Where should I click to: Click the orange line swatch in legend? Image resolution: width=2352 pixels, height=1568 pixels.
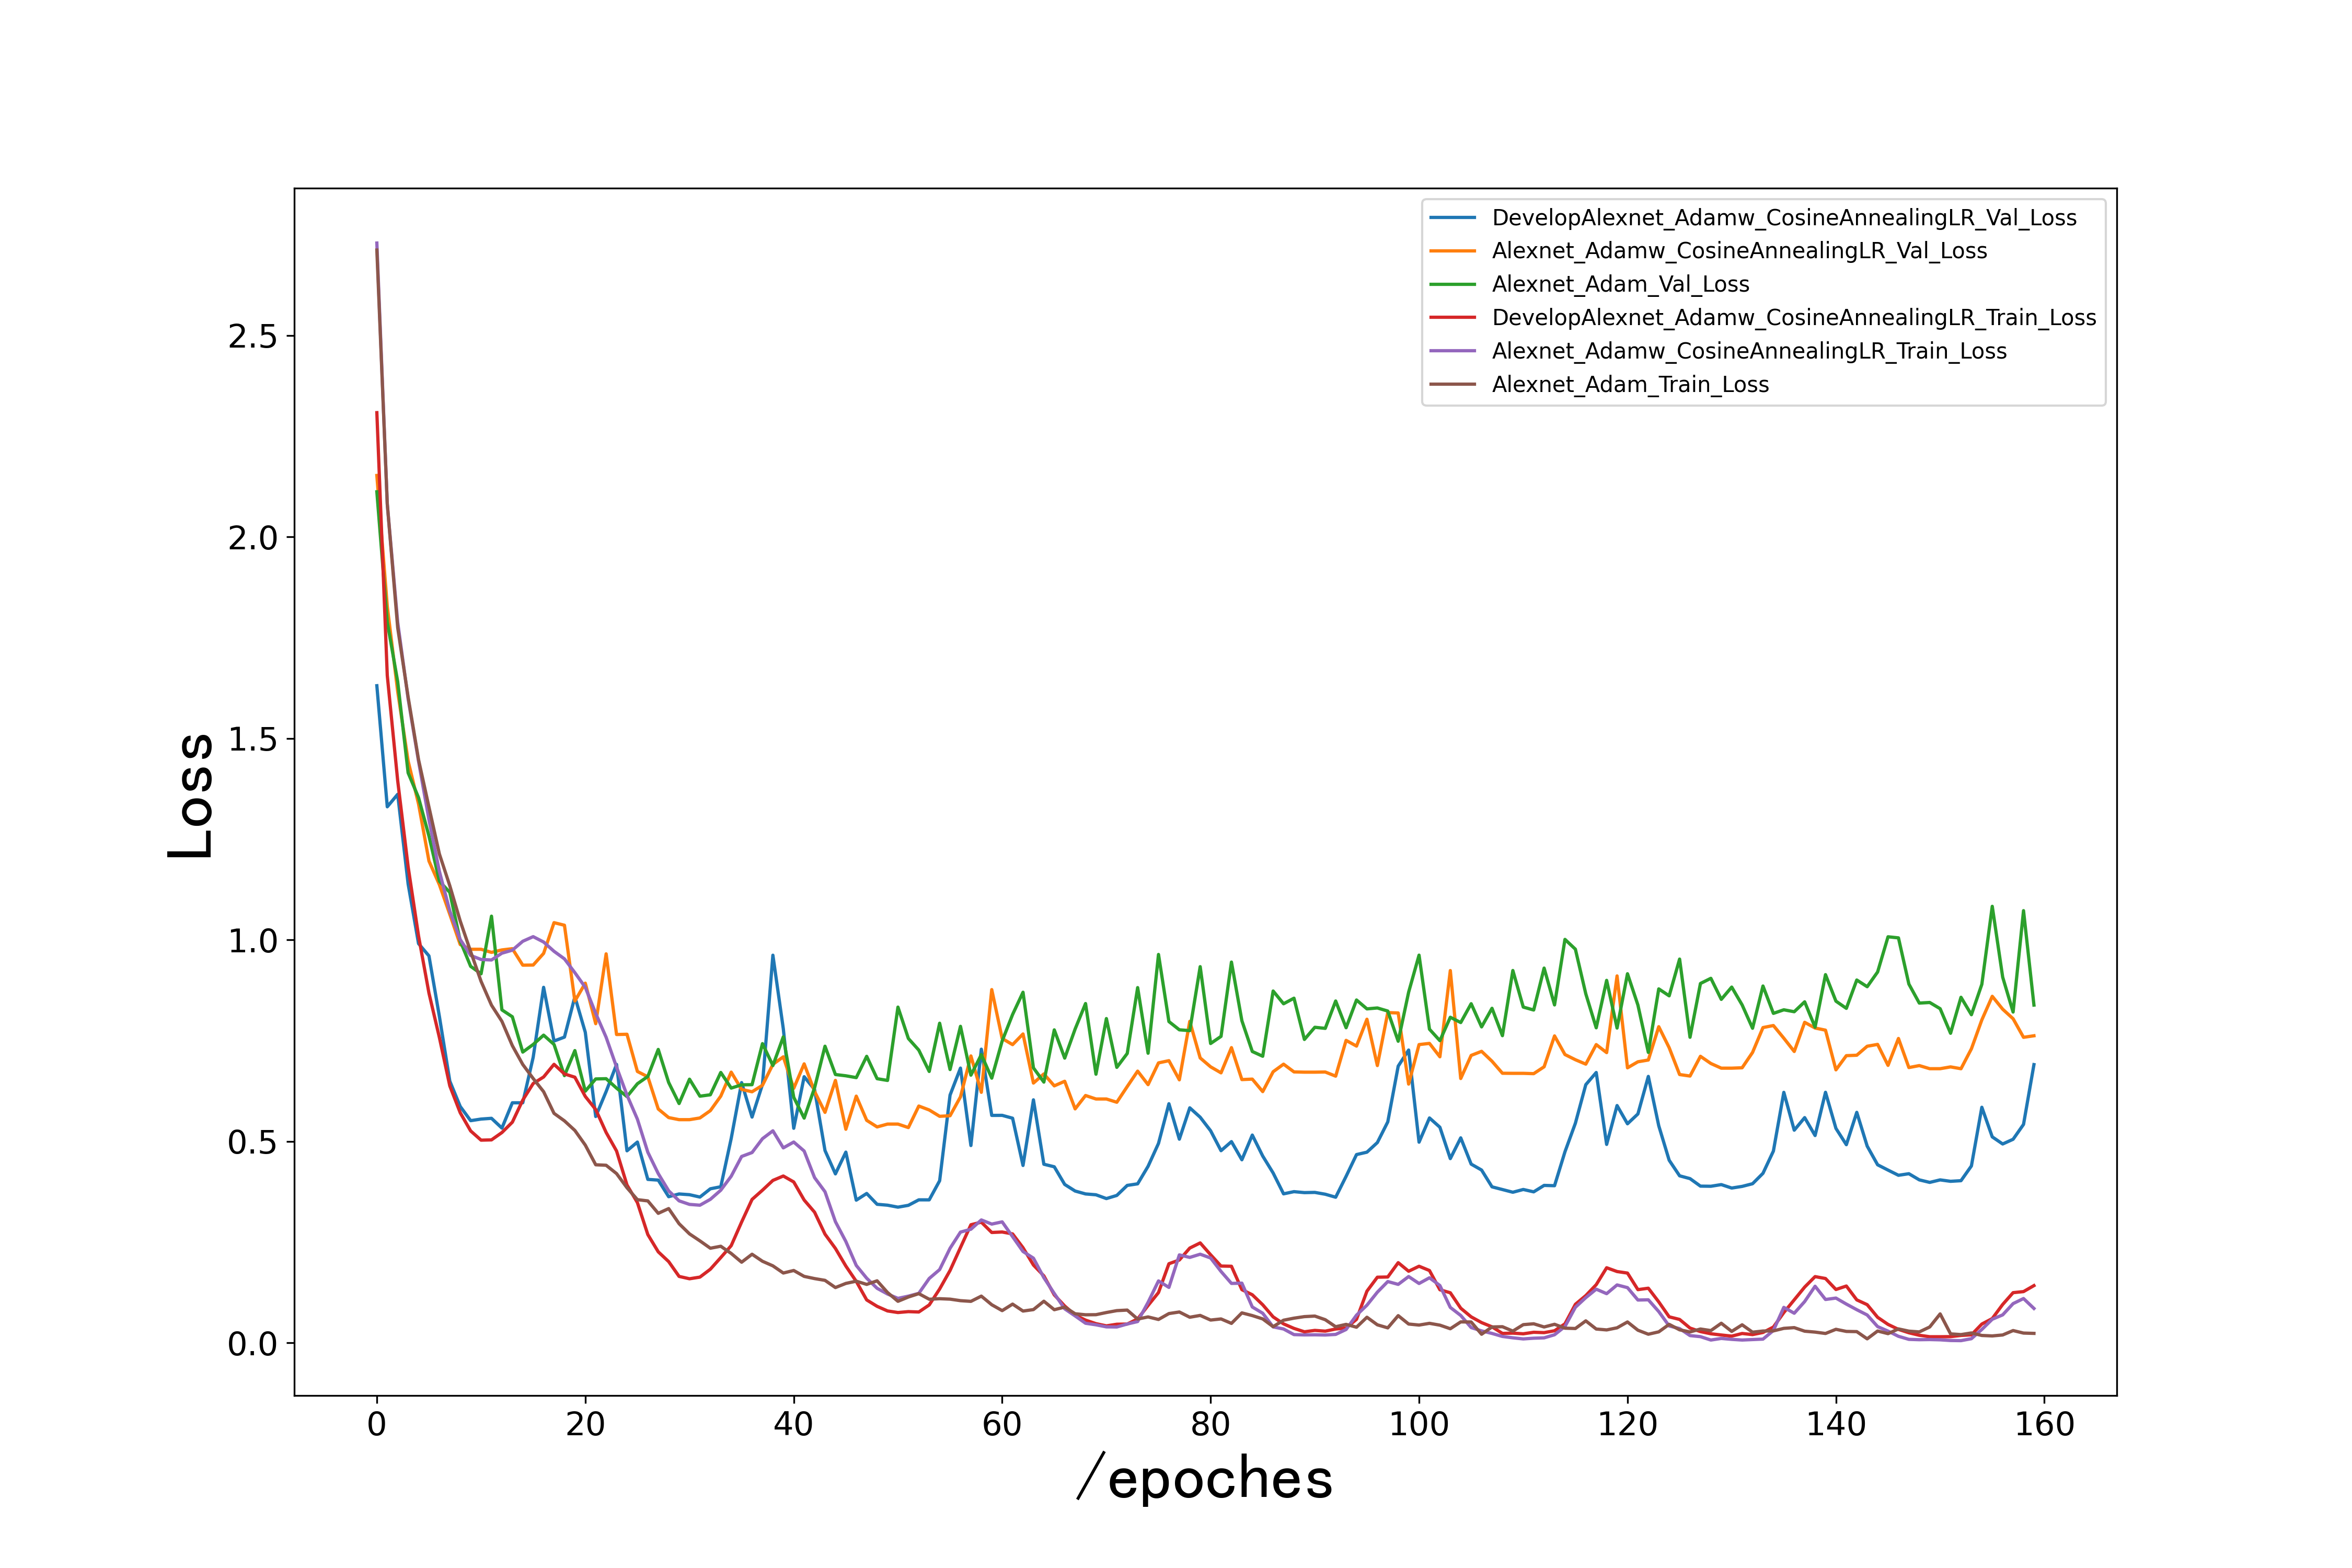tap(1453, 251)
